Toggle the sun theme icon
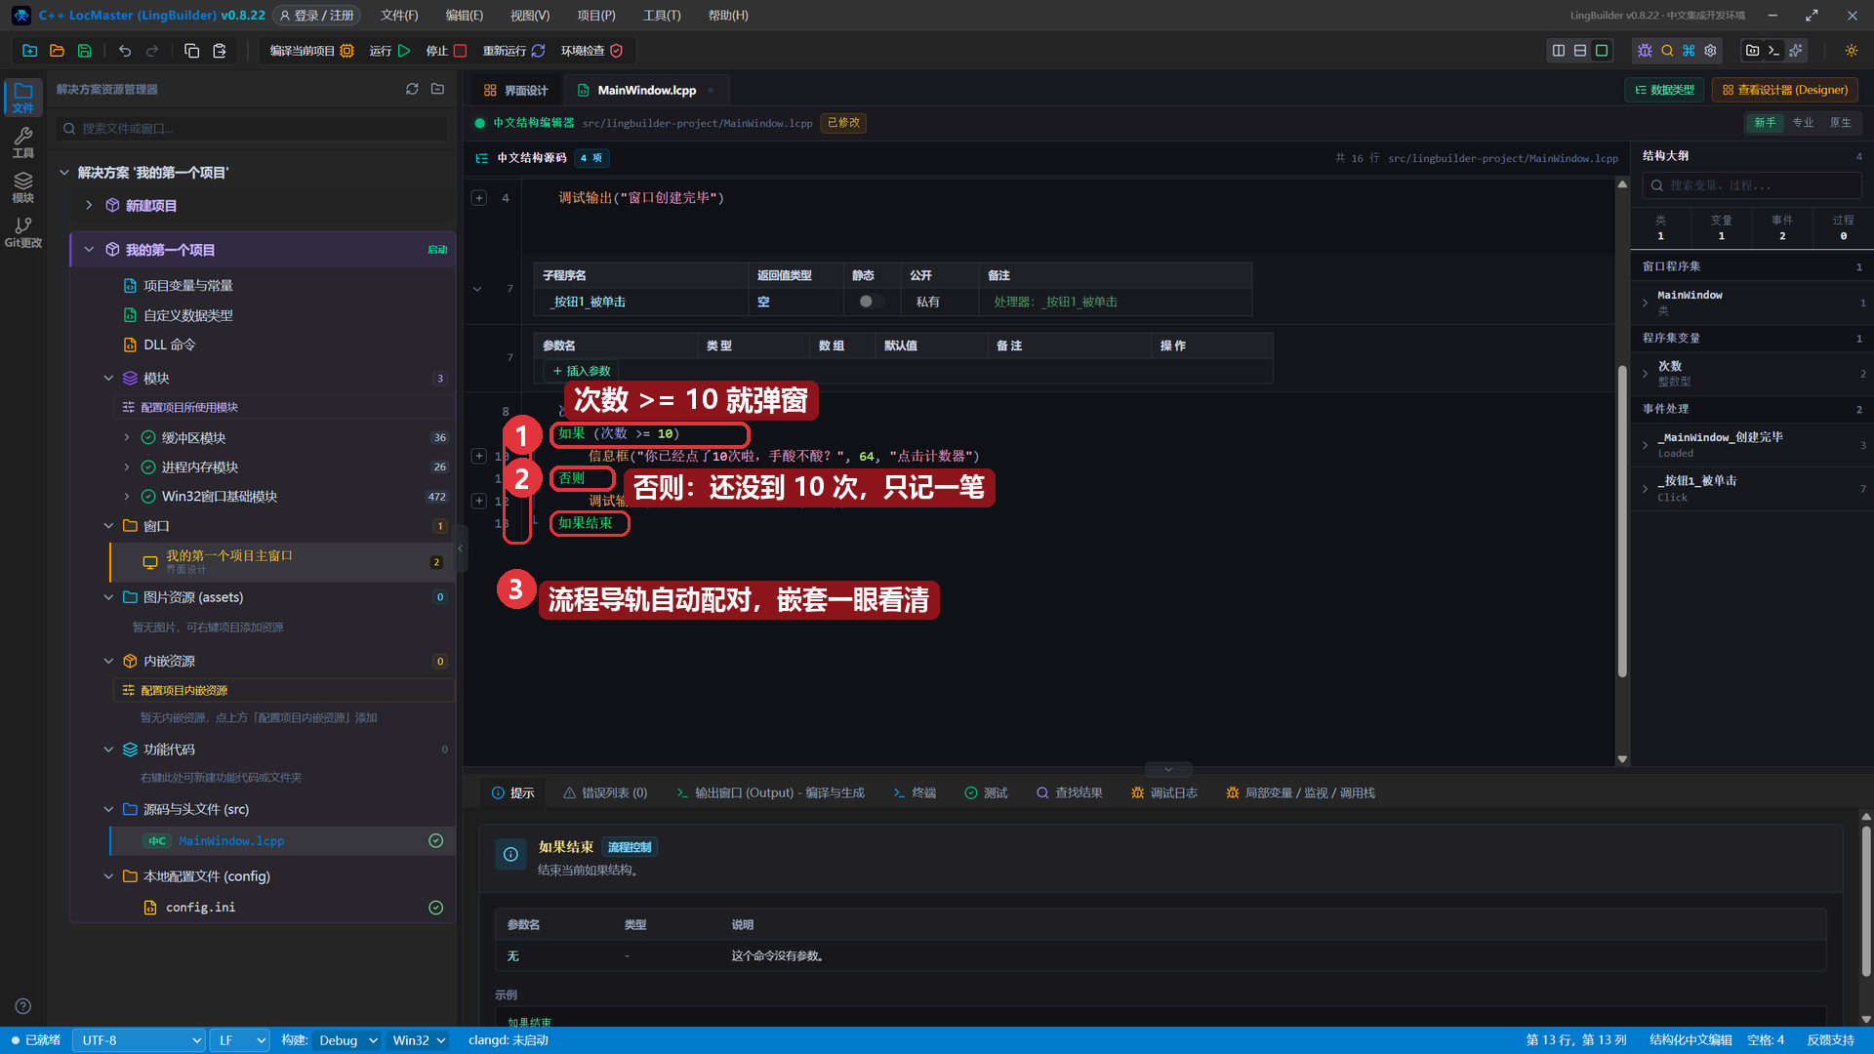1874x1054 pixels. [x=1852, y=51]
